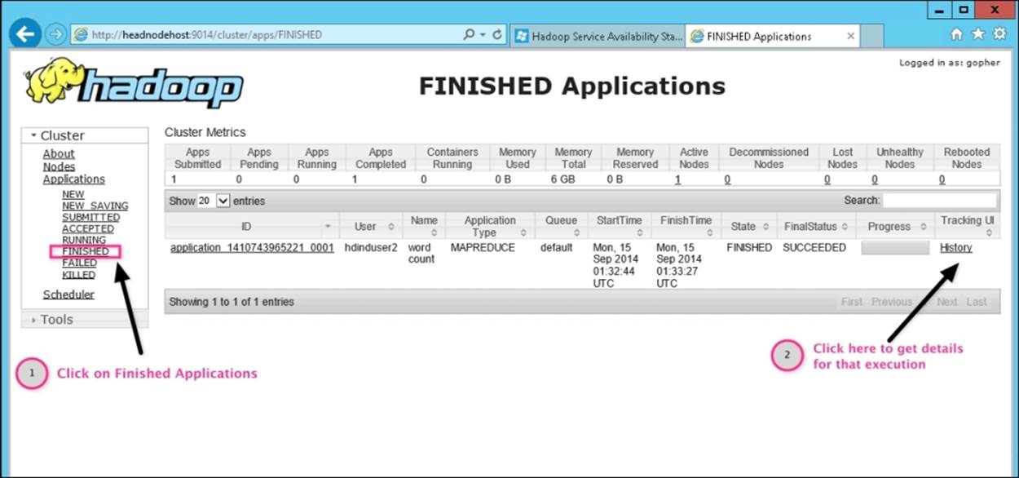Screen dimensions: 1019x478
Task: Sort table by State column
Action: (x=748, y=226)
